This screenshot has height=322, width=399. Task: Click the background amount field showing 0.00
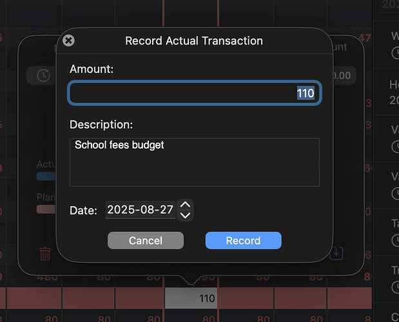tap(341, 75)
